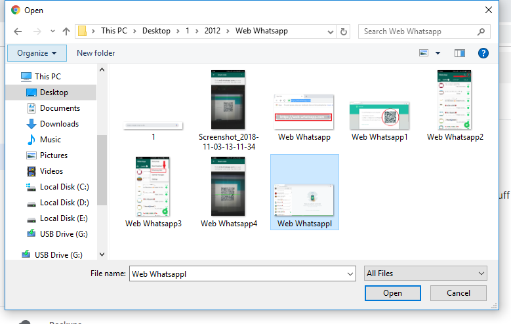Click Desktop in the address breadcrumb
511x324 pixels.
click(156, 31)
